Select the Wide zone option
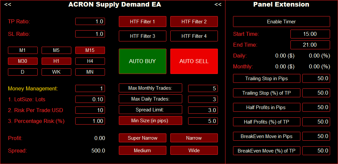 194,151
